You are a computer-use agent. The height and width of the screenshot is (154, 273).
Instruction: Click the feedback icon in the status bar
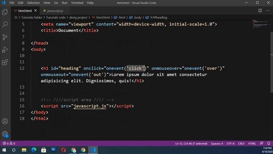click(261, 143)
